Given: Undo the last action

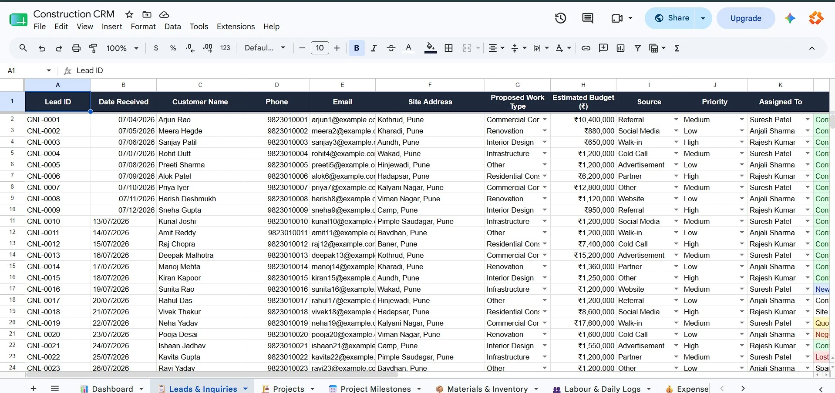Looking at the screenshot, I should 42,48.
